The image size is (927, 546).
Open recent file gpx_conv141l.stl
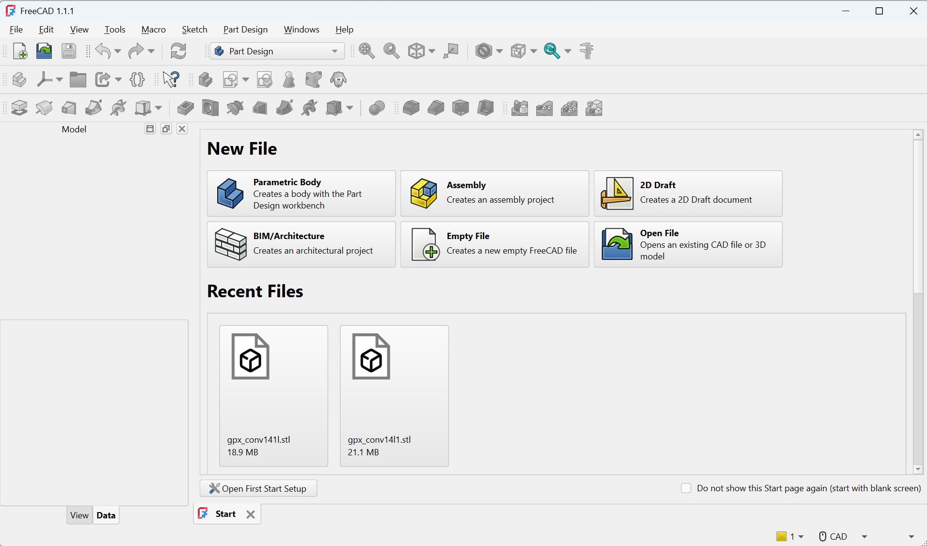(x=273, y=396)
